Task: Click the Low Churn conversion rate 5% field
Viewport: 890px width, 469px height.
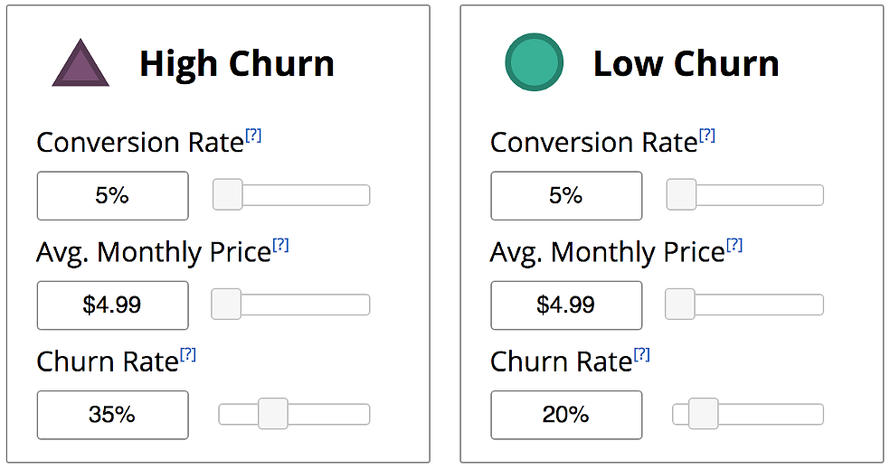Action: [566, 196]
